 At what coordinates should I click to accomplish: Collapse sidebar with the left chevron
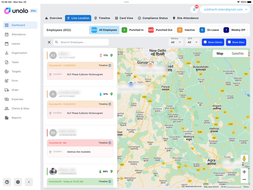tap(29, 182)
